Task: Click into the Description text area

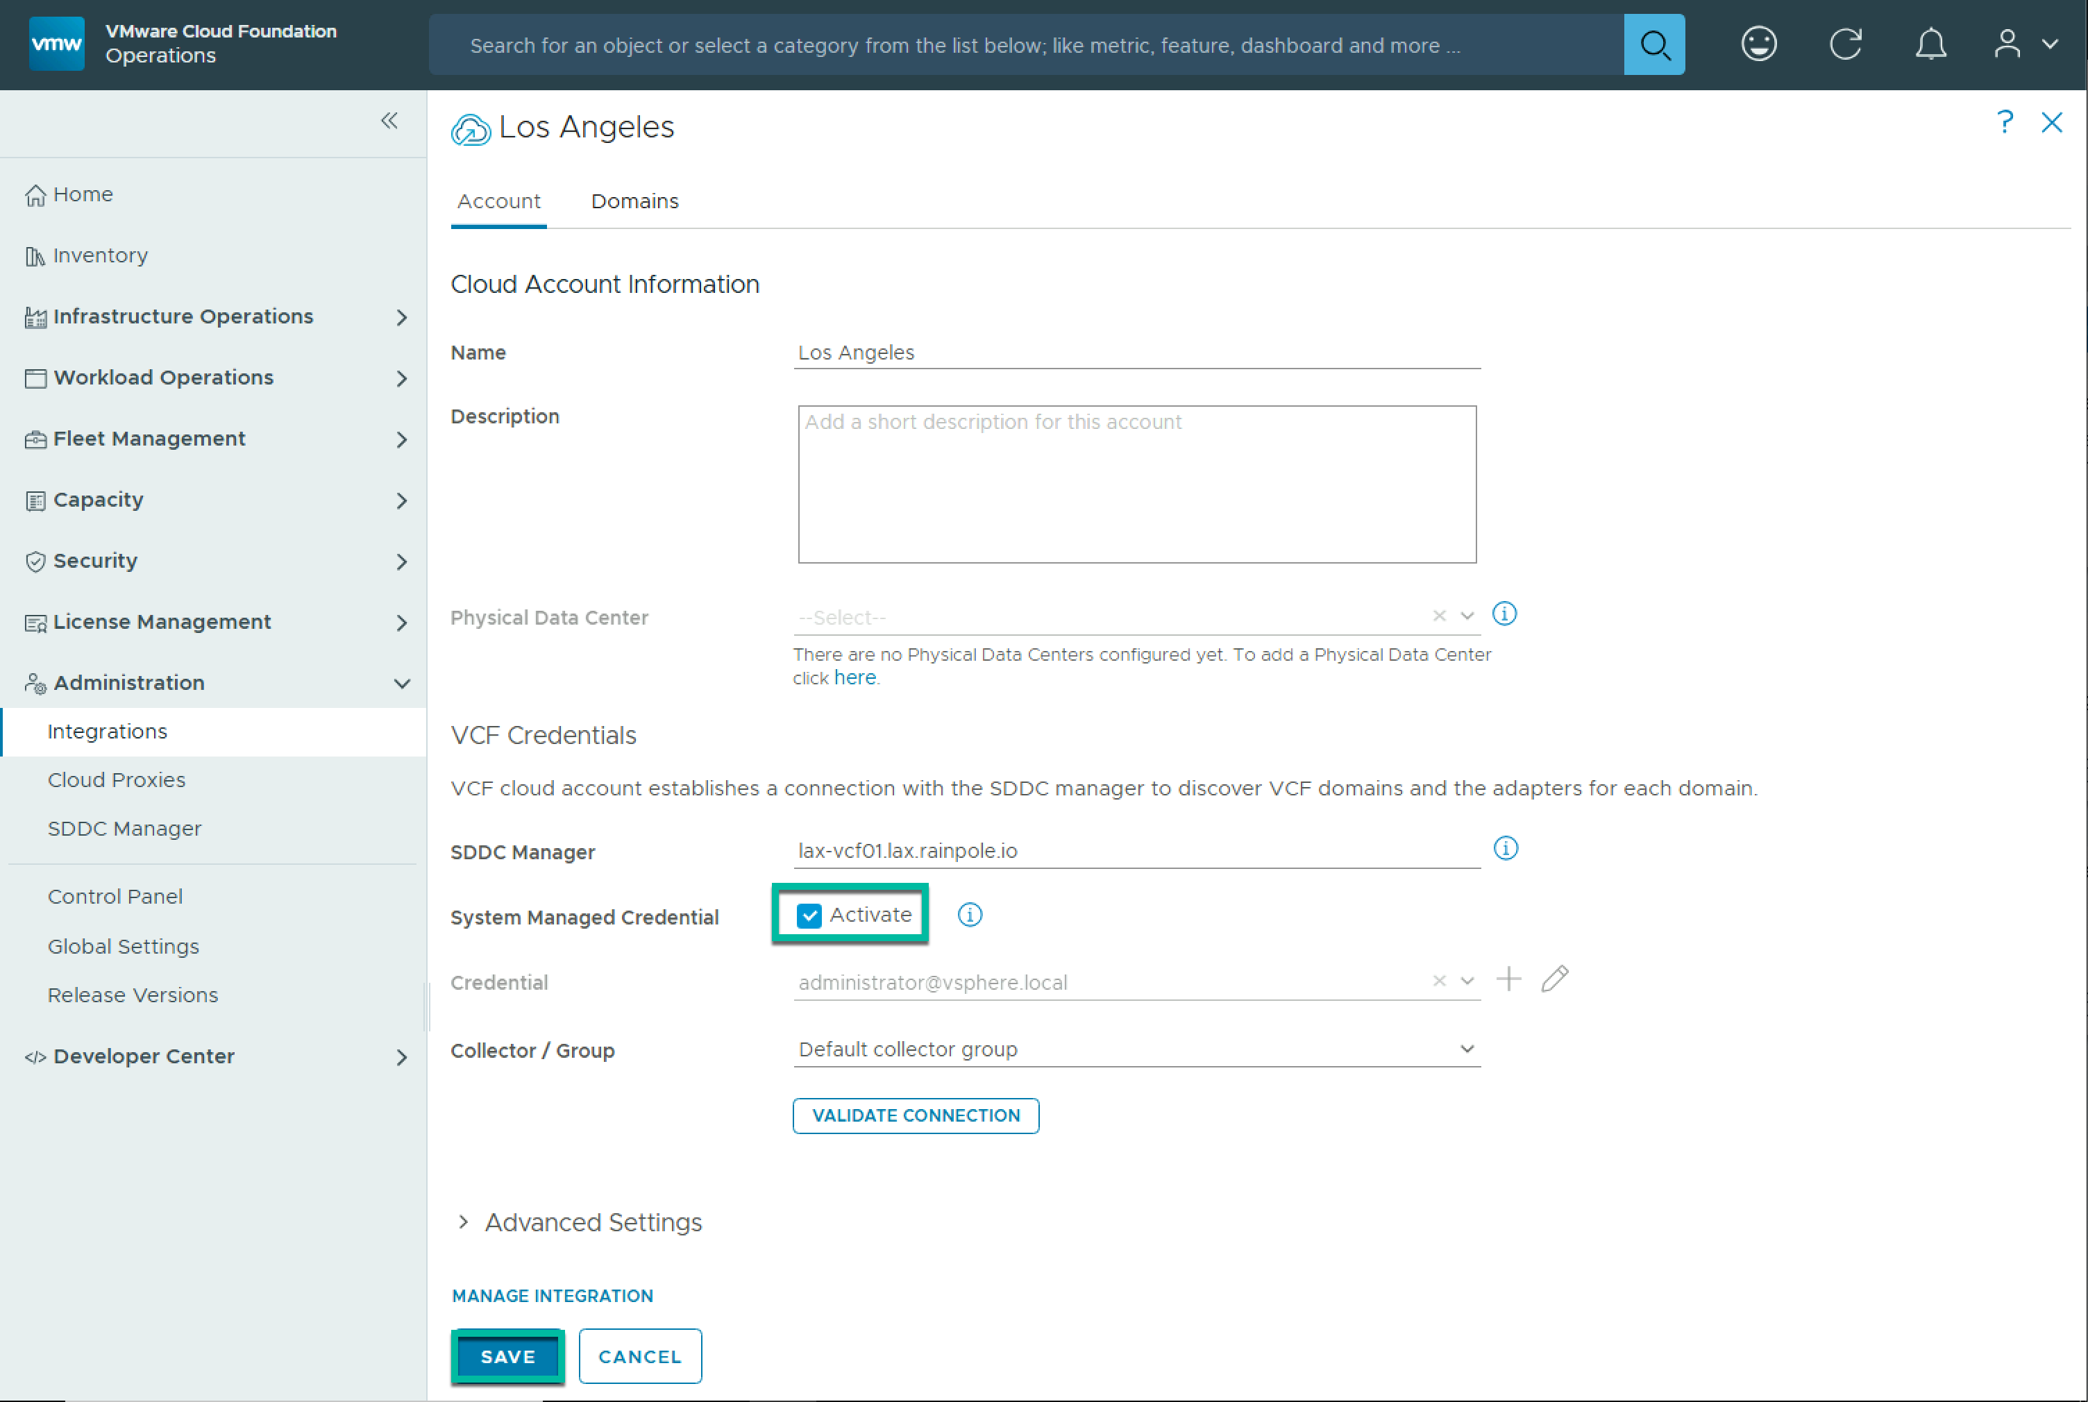Action: (x=1136, y=484)
